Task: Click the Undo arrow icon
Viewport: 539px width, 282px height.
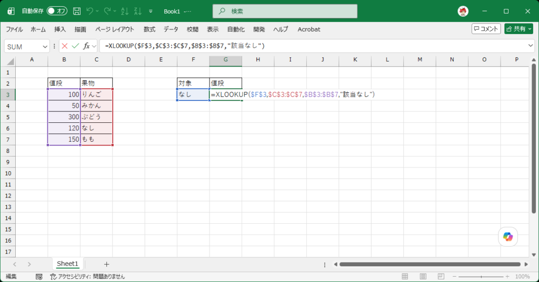Action: pyautogui.click(x=89, y=11)
